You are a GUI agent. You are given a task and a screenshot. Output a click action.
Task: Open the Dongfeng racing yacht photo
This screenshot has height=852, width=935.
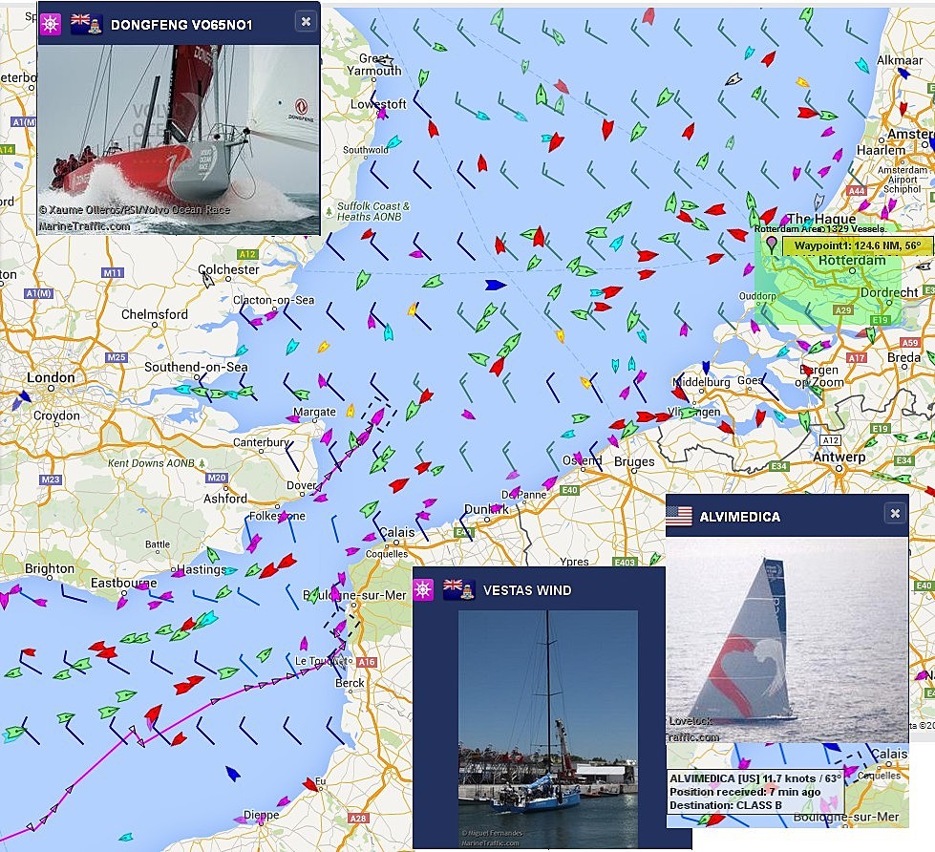(179, 139)
